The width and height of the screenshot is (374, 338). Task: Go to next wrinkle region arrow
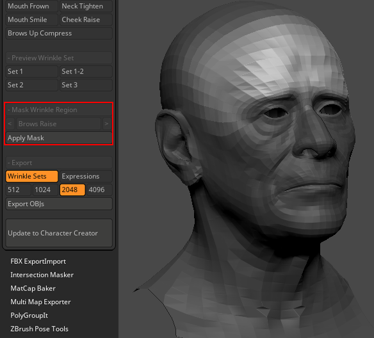point(107,124)
